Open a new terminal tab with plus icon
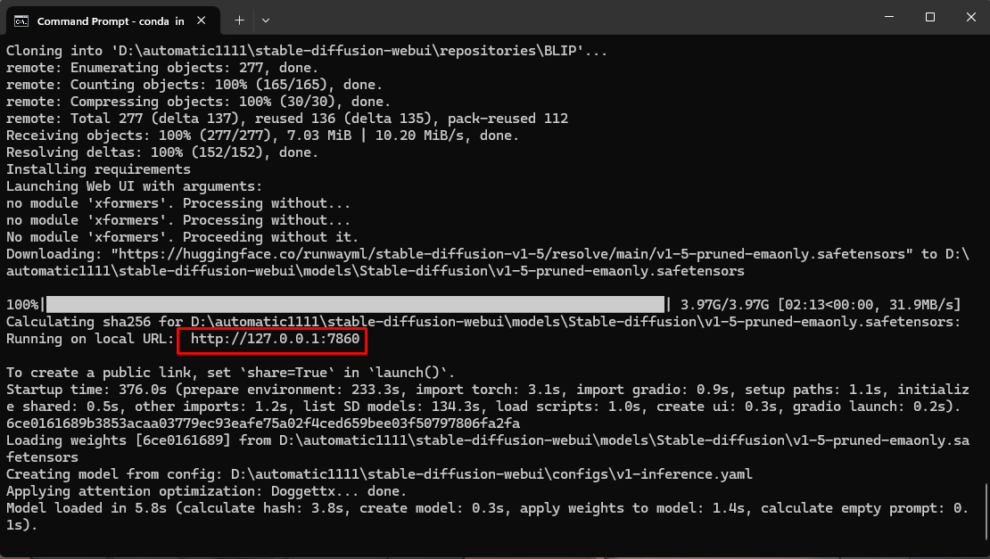990x559 pixels. coord(239,20)
